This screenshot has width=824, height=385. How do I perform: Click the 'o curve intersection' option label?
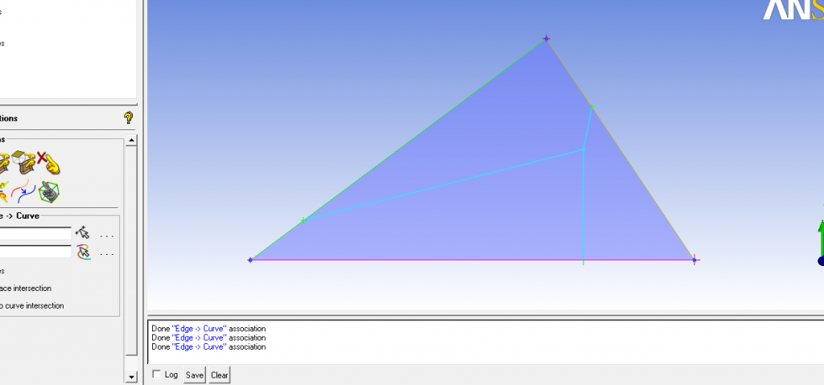(31, 305)
